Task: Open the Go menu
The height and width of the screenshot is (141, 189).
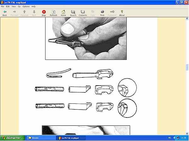Action: click(x=19, y=7)
